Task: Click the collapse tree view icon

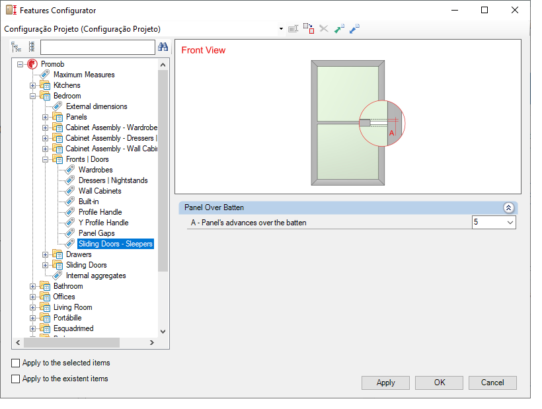Action: pos(32,47)
